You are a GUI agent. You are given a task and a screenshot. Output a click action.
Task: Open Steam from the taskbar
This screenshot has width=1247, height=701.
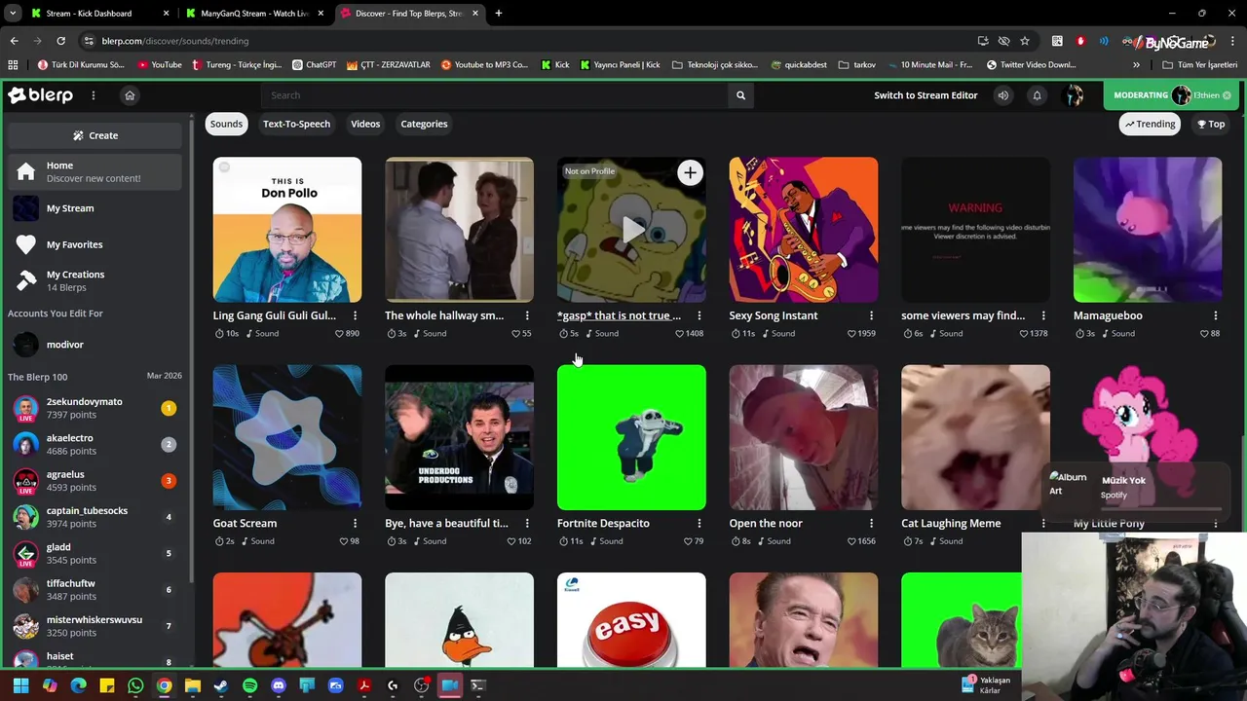point(221,685)
